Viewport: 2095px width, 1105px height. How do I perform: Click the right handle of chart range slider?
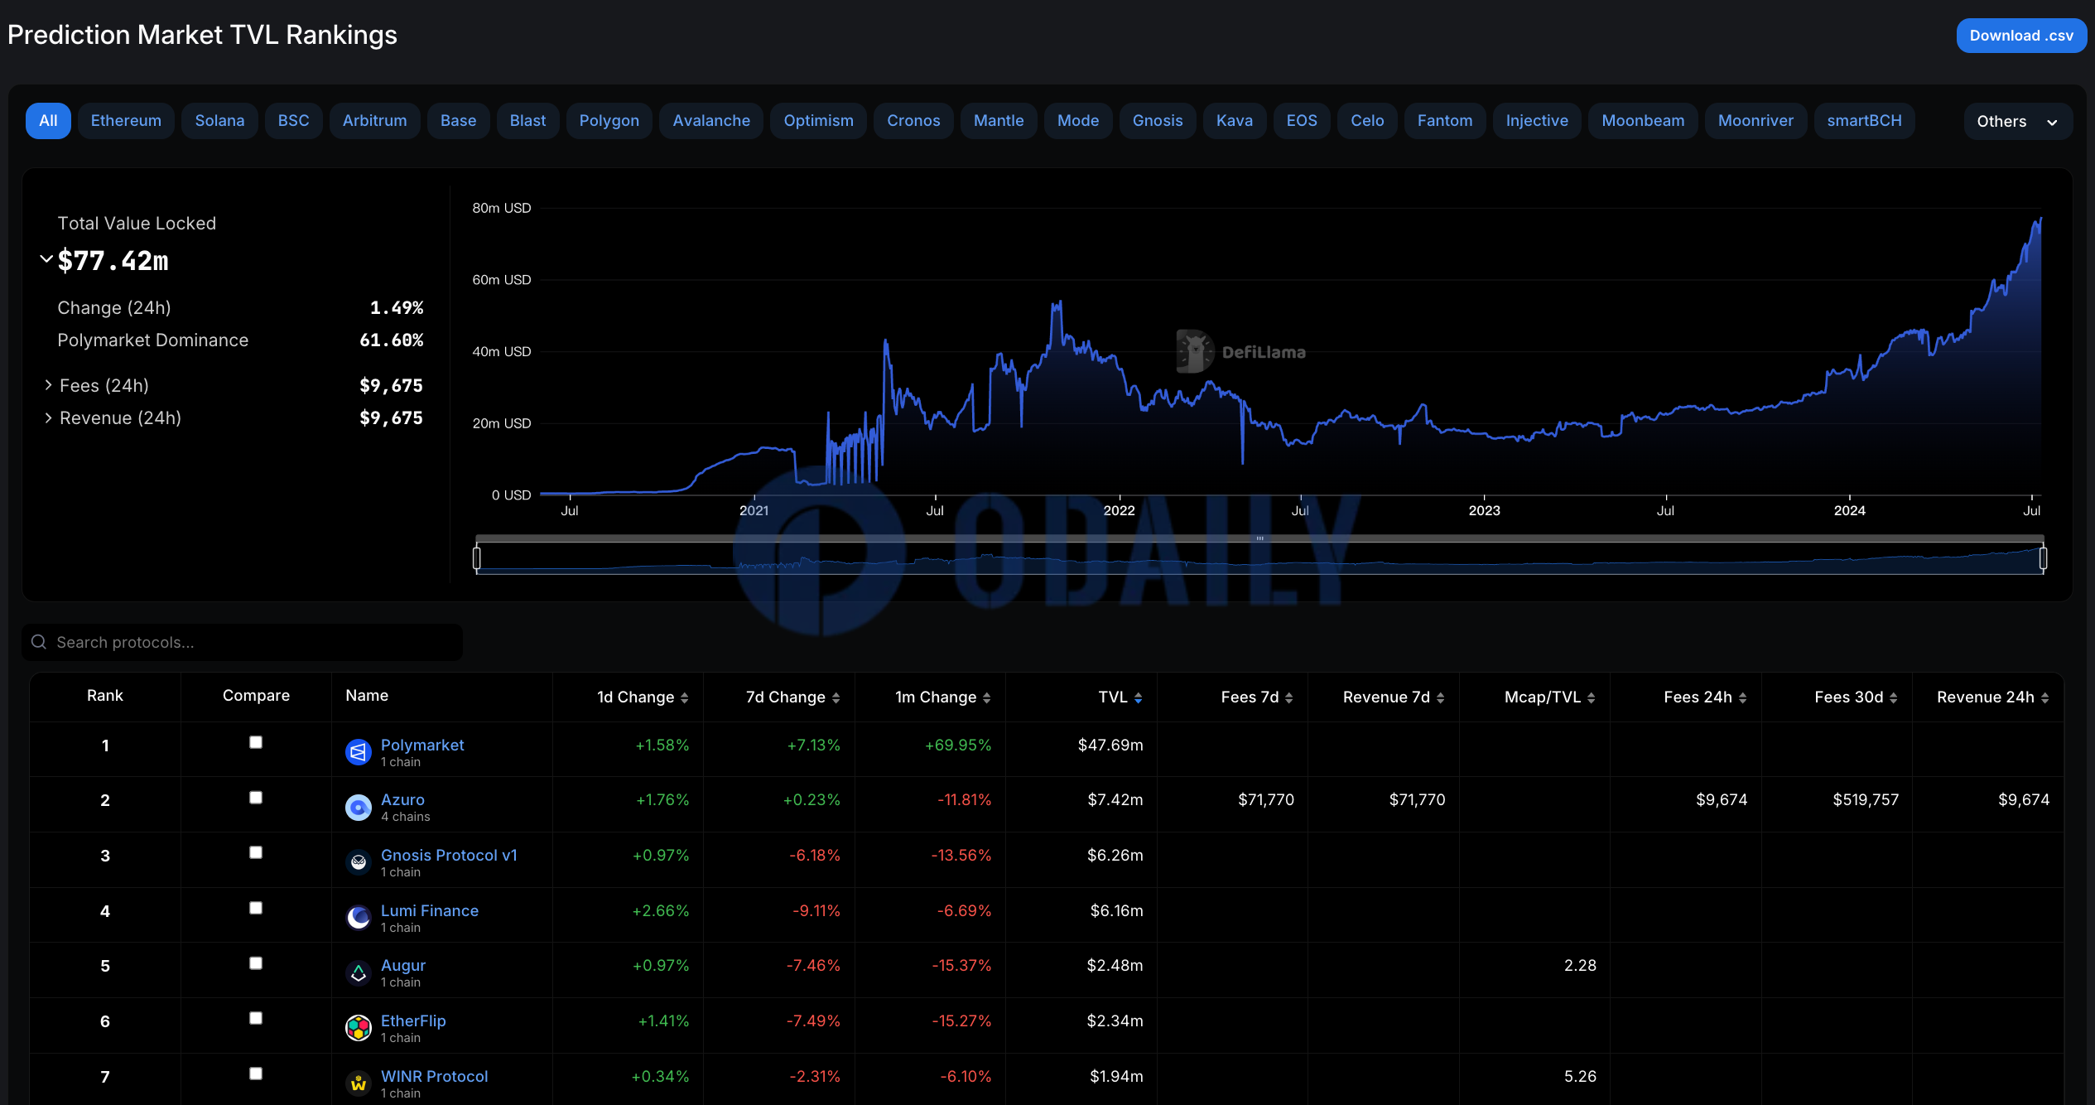(x=2043, y=558)
